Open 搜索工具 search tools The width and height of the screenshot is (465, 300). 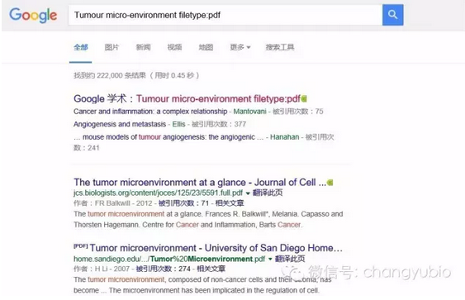click(280, 47)
